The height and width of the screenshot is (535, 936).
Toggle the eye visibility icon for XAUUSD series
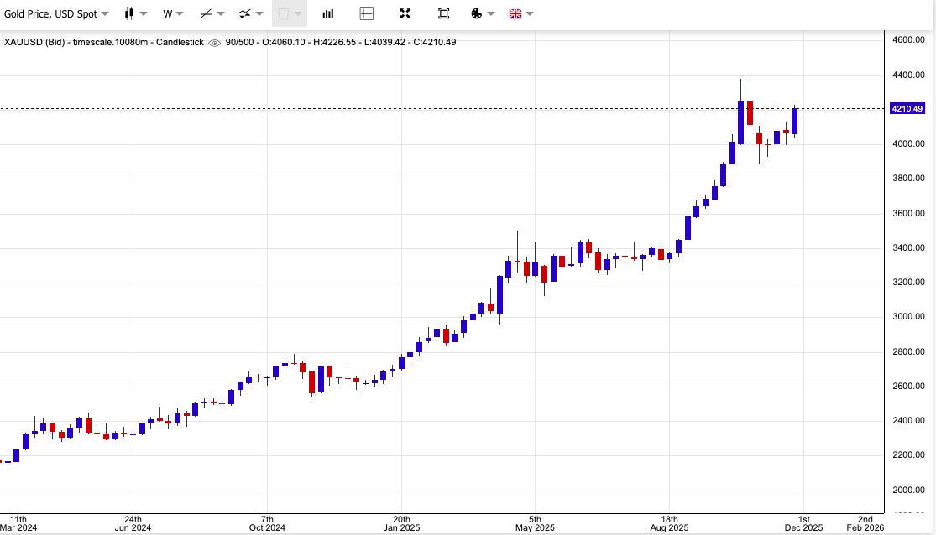[214, 43]
